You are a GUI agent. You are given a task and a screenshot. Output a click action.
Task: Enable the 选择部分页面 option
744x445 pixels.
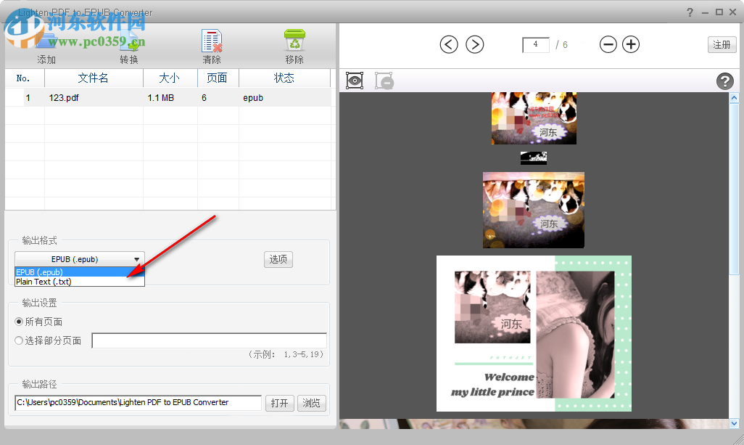click(x=18, y=340)
